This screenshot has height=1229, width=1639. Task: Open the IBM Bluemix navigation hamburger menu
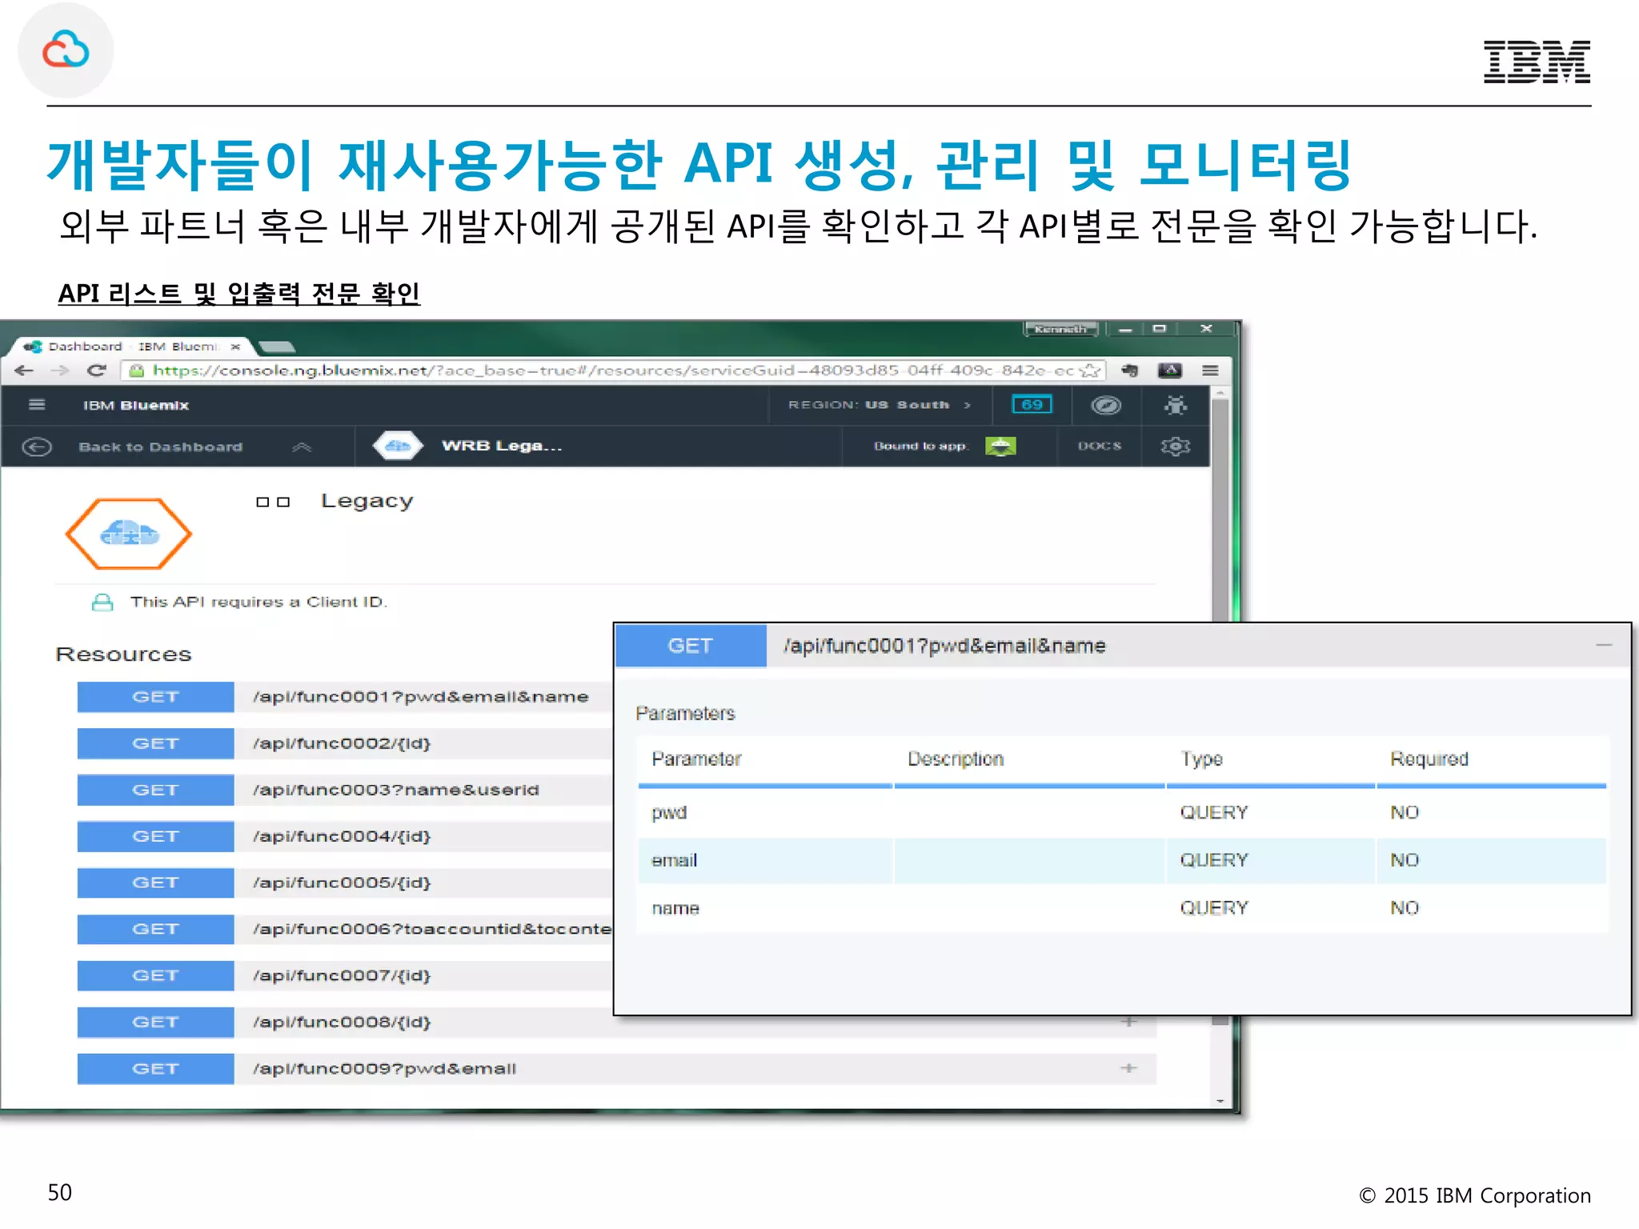(x=37, y=405)
